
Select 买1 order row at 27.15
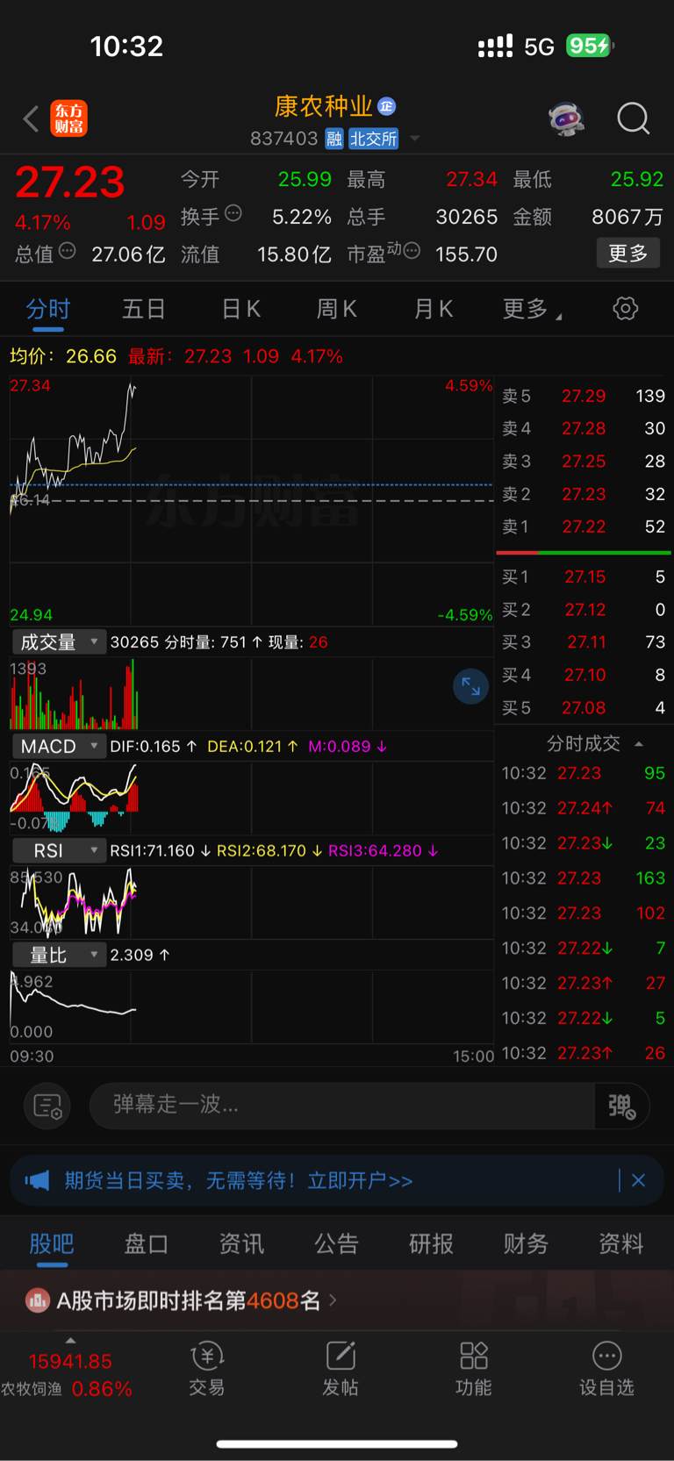584,577
